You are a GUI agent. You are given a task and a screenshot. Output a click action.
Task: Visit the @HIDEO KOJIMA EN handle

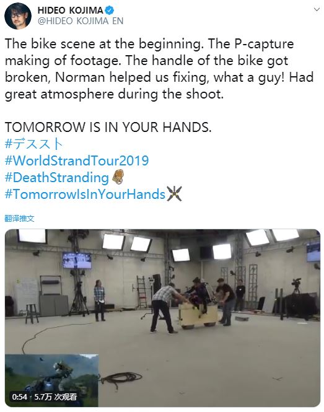point(81,21)
